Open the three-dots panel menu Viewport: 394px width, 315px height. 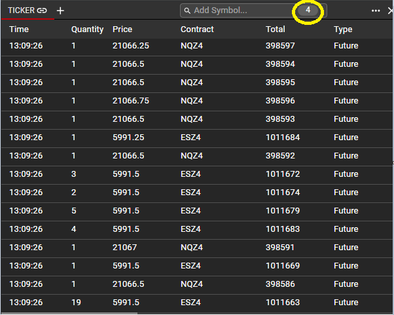click(x=376, y=10)
